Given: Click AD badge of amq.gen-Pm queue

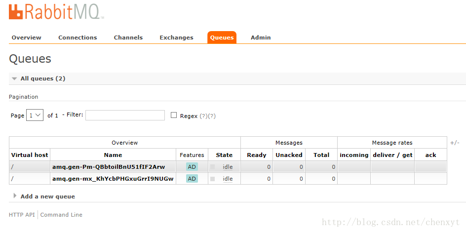Looking at the screenshot, I should pos(192,167).
